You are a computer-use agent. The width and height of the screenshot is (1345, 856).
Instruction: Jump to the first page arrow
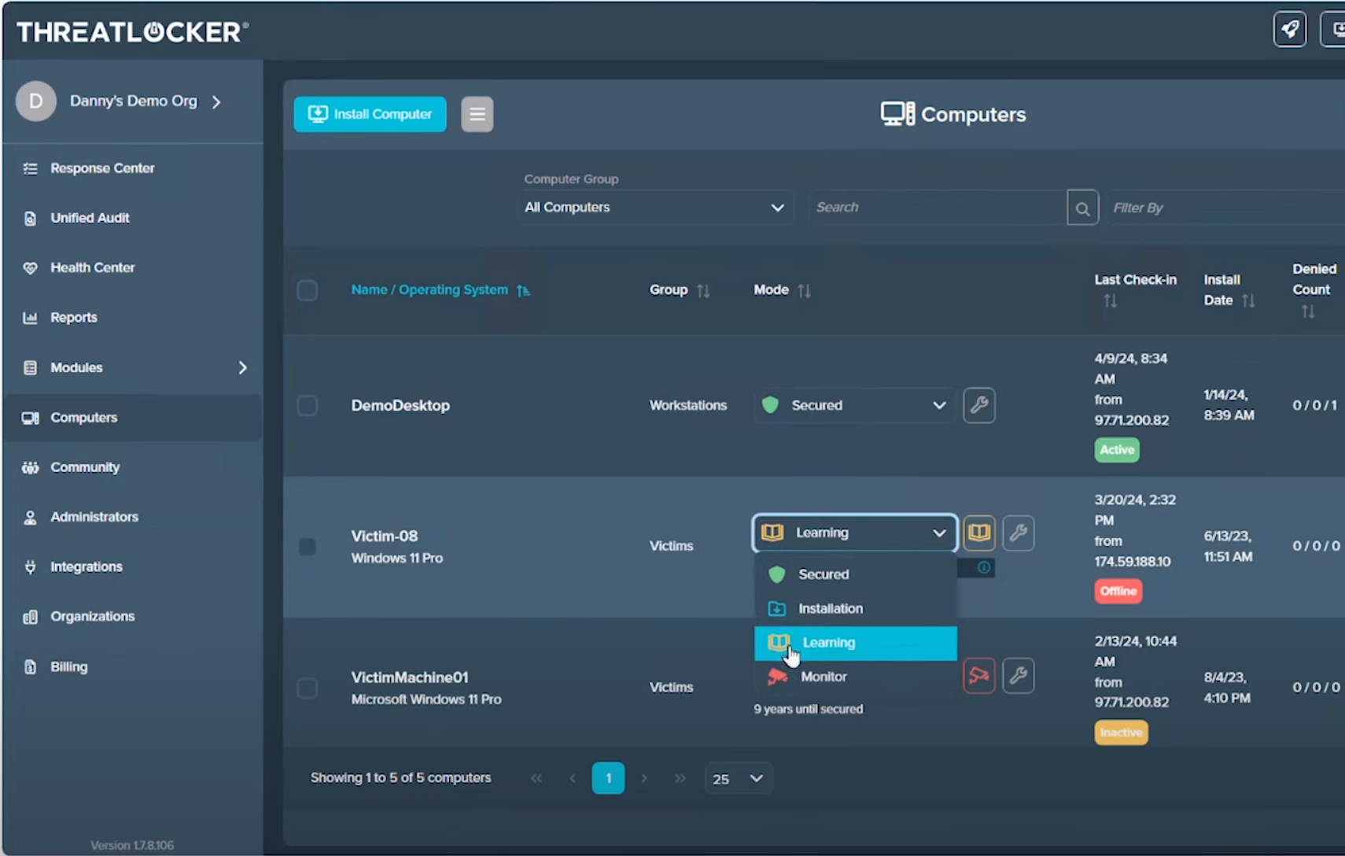click(536, 778)
